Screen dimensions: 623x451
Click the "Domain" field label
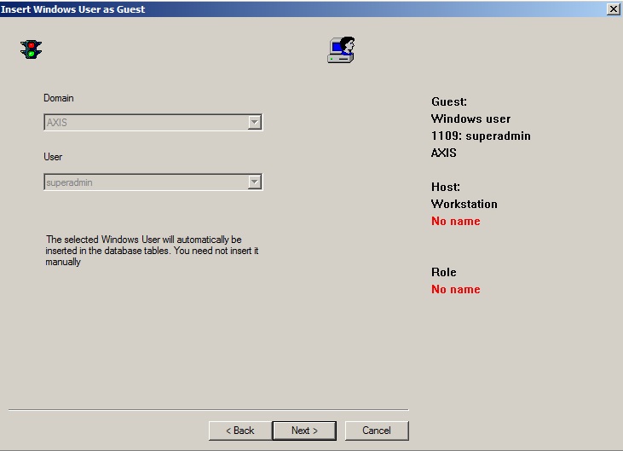[x=59, y=98]
